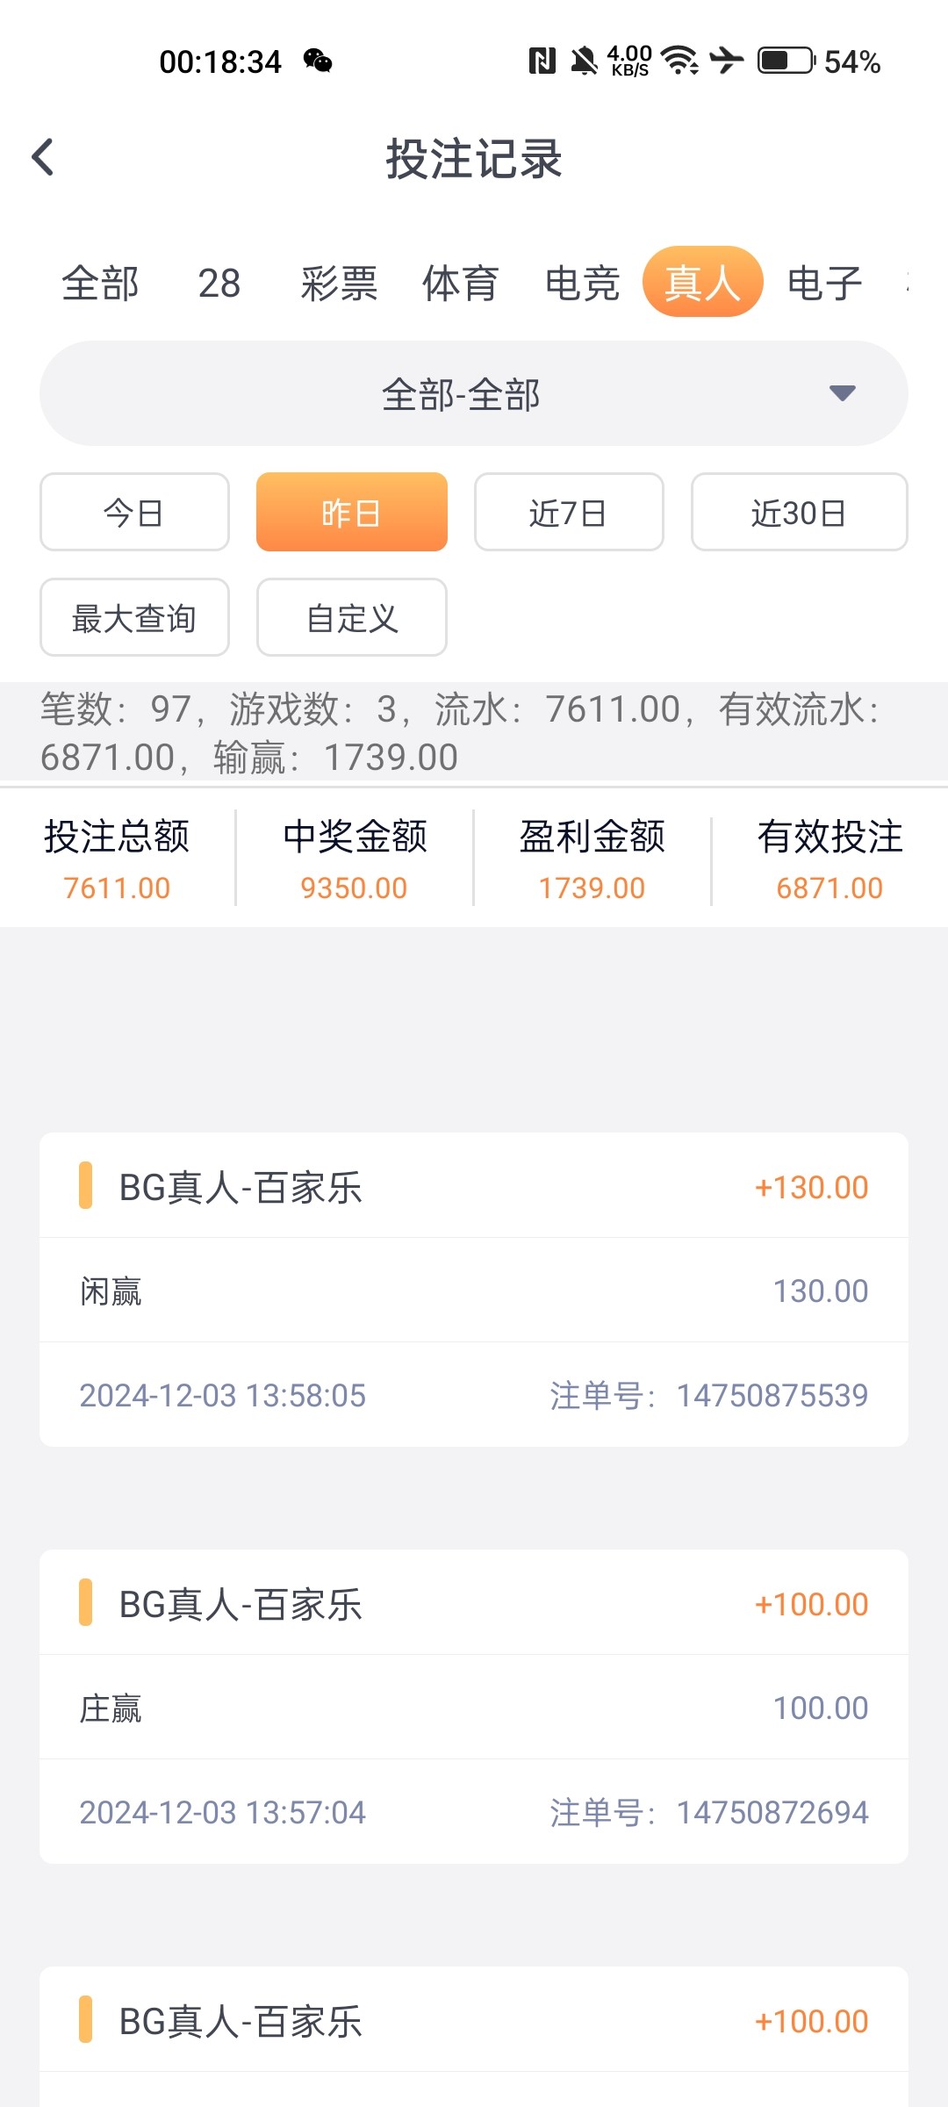948x2107 pixels.
Task: Expand the 全部-全部 dropdown arrow
Action: coord(842,393)
